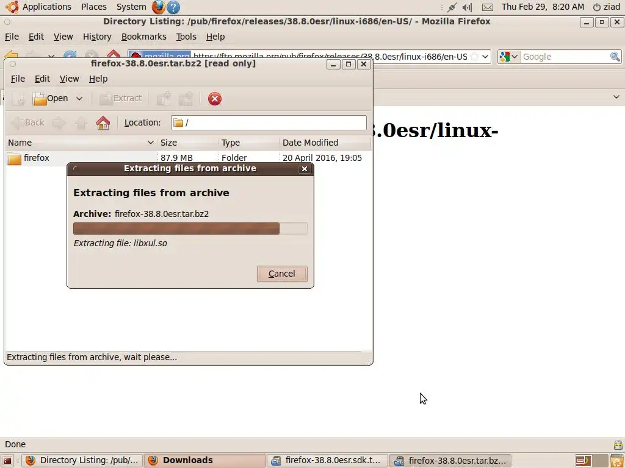Click the archive Location field
The width and height of the screenshot is (625, 468).
tap(269, 122)
